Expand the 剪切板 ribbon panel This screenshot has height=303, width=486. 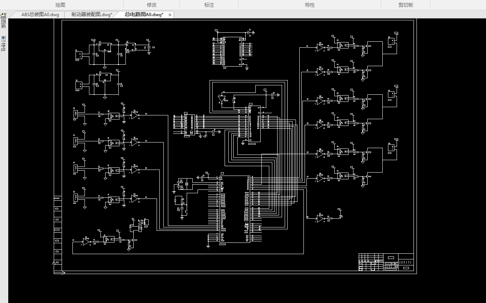click(x=406, y=5)
